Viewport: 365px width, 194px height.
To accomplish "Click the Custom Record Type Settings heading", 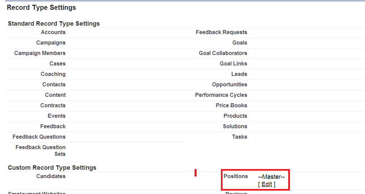I will point(52,168).
